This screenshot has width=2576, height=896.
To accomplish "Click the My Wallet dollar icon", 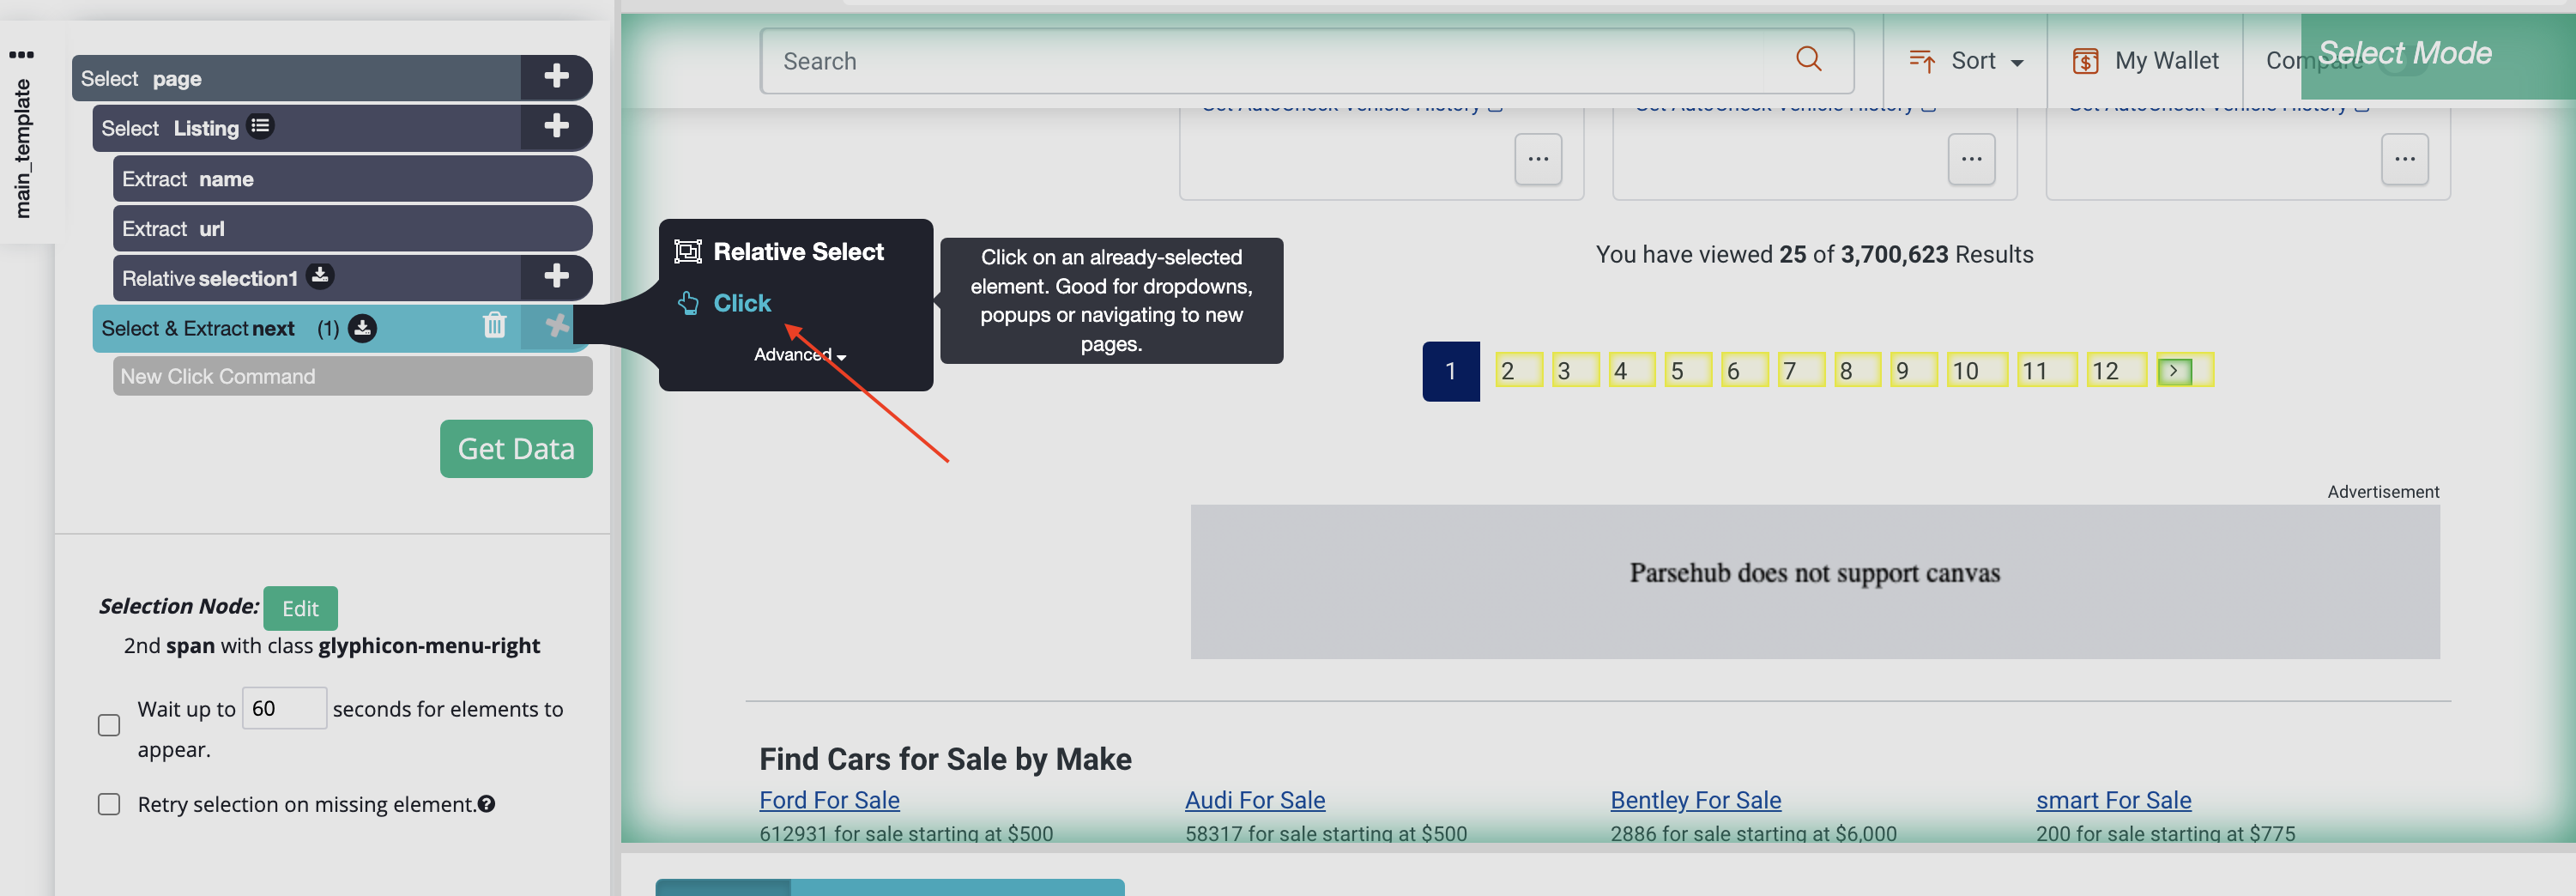I will [x=2085, y=61].
